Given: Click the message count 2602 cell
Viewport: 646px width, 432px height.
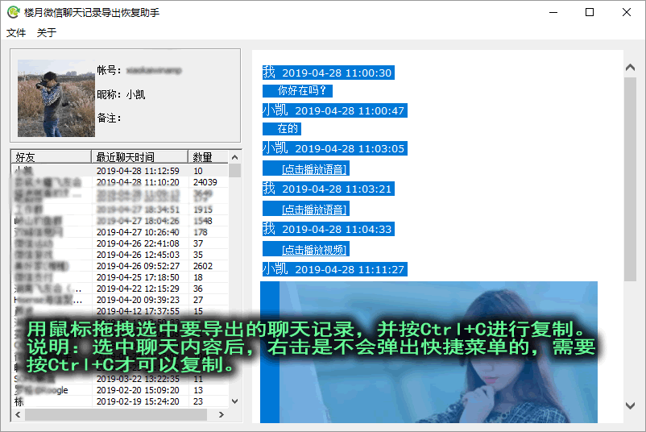Looking at the screenshot, I should (x=203, y=266).
